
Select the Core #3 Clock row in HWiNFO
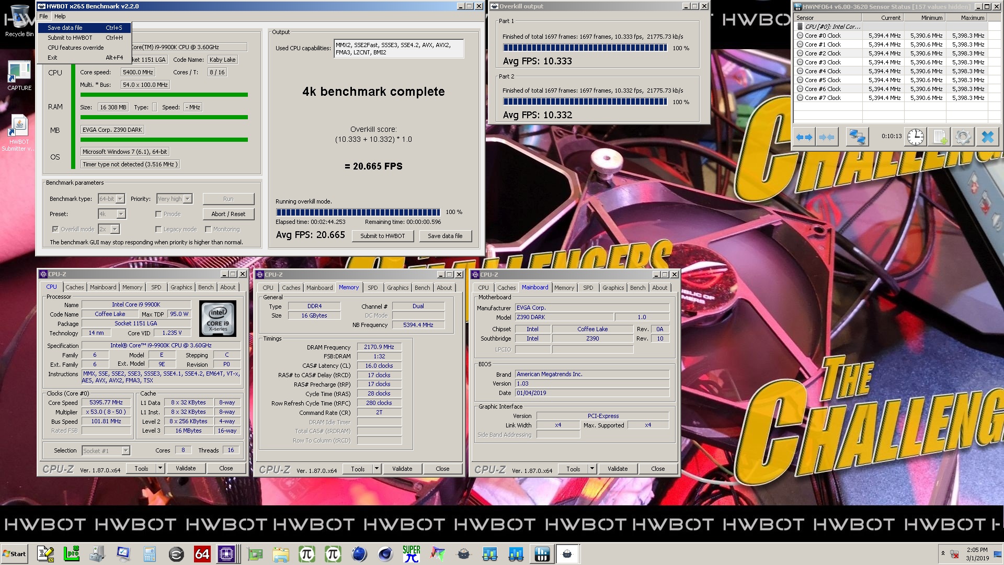[891, 62]
